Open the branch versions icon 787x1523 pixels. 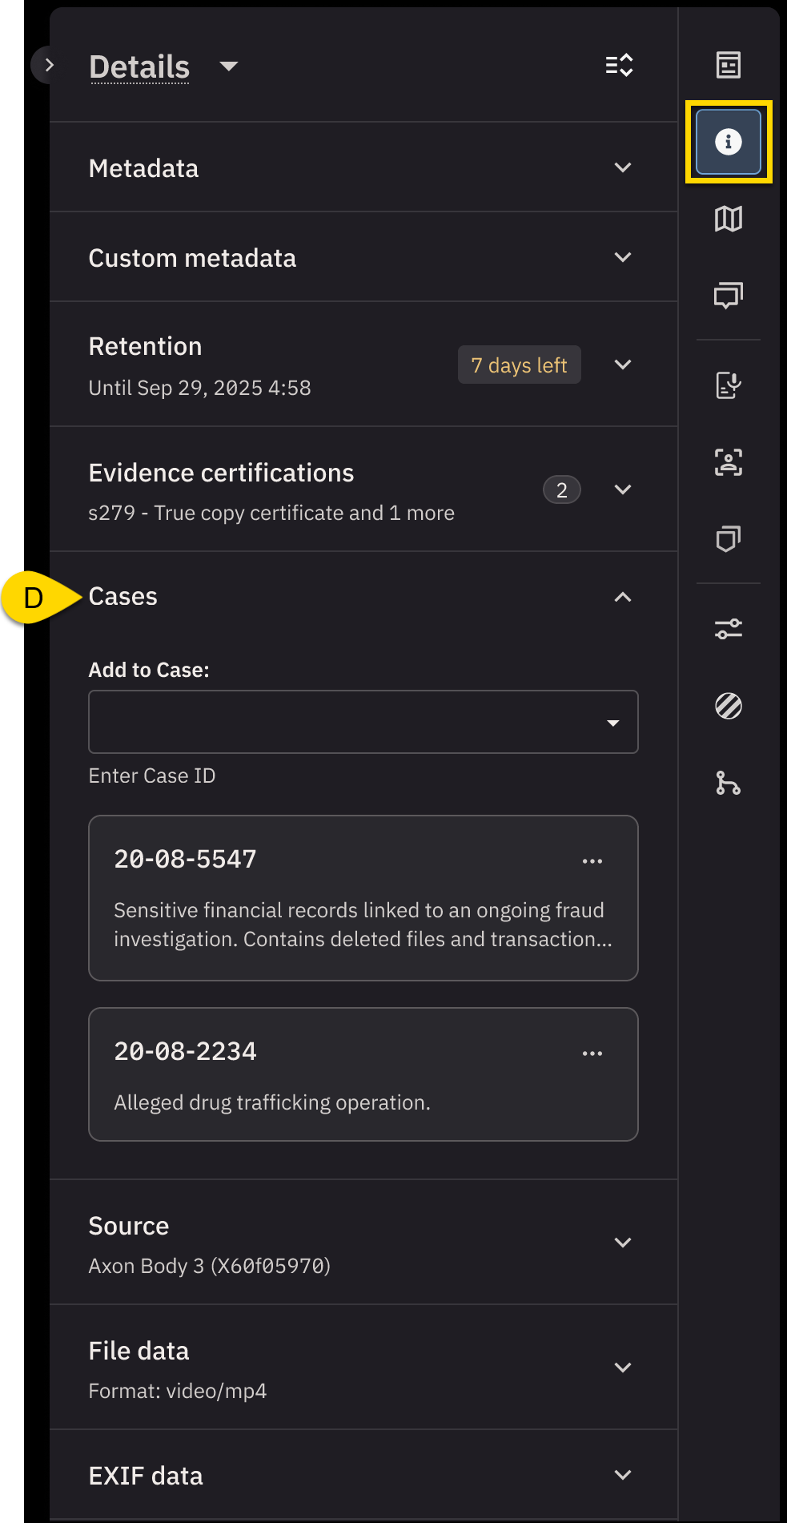[x=728, y=783]
